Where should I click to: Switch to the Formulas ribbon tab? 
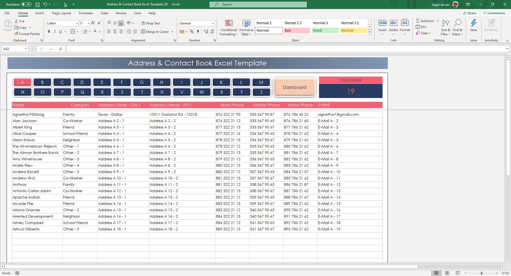(x=86, y=13)
